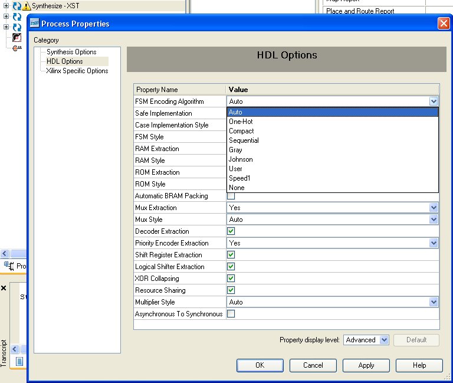Select HDL Options category
This screenshot has width=453, height=383.
click(65, 61)
